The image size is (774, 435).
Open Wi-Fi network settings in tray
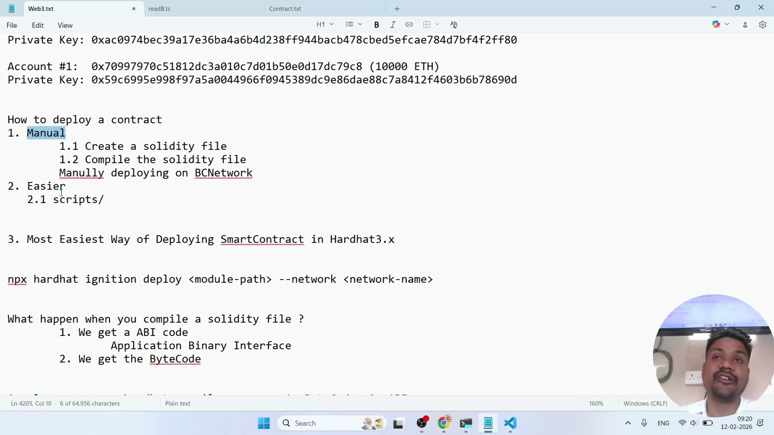[682, 423]
